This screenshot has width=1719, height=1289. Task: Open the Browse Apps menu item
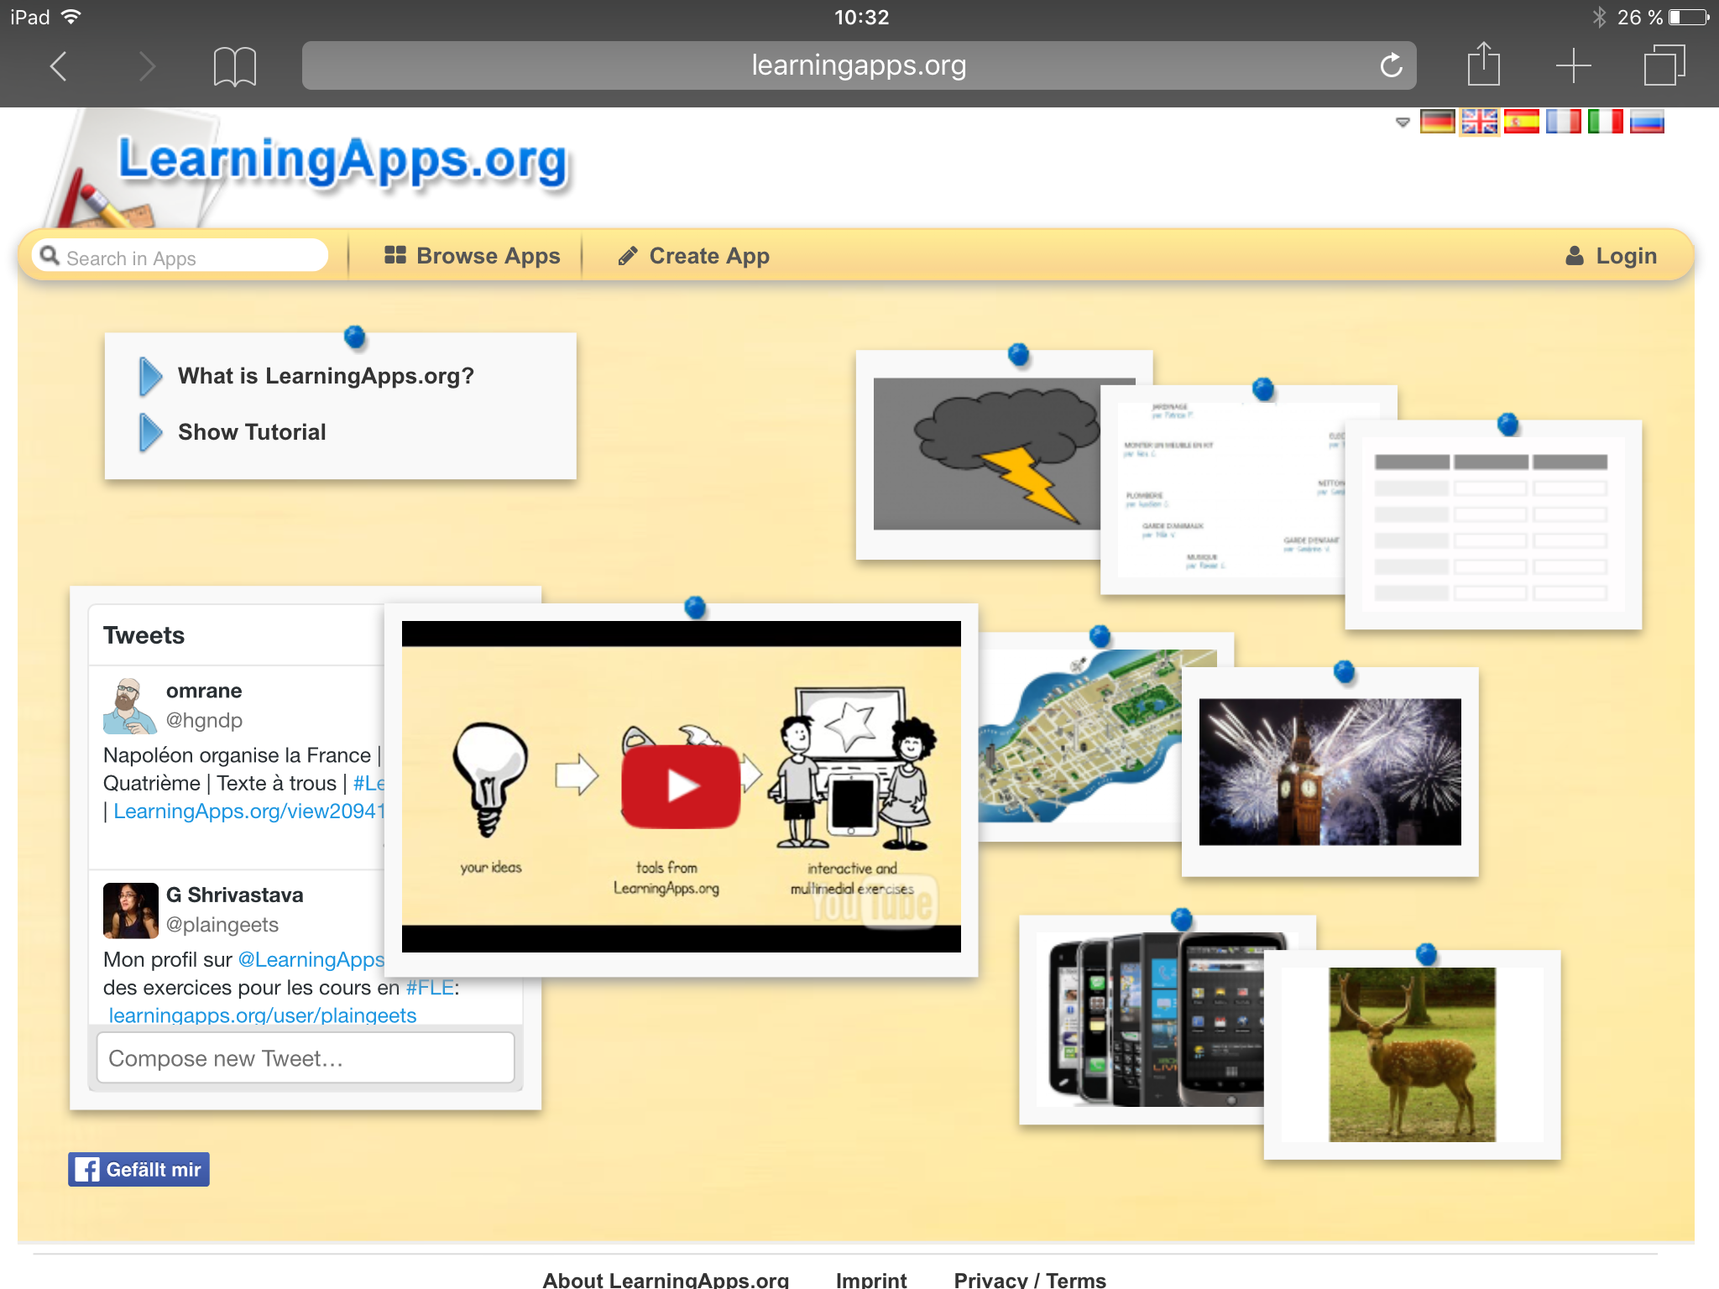pos(472,255)
